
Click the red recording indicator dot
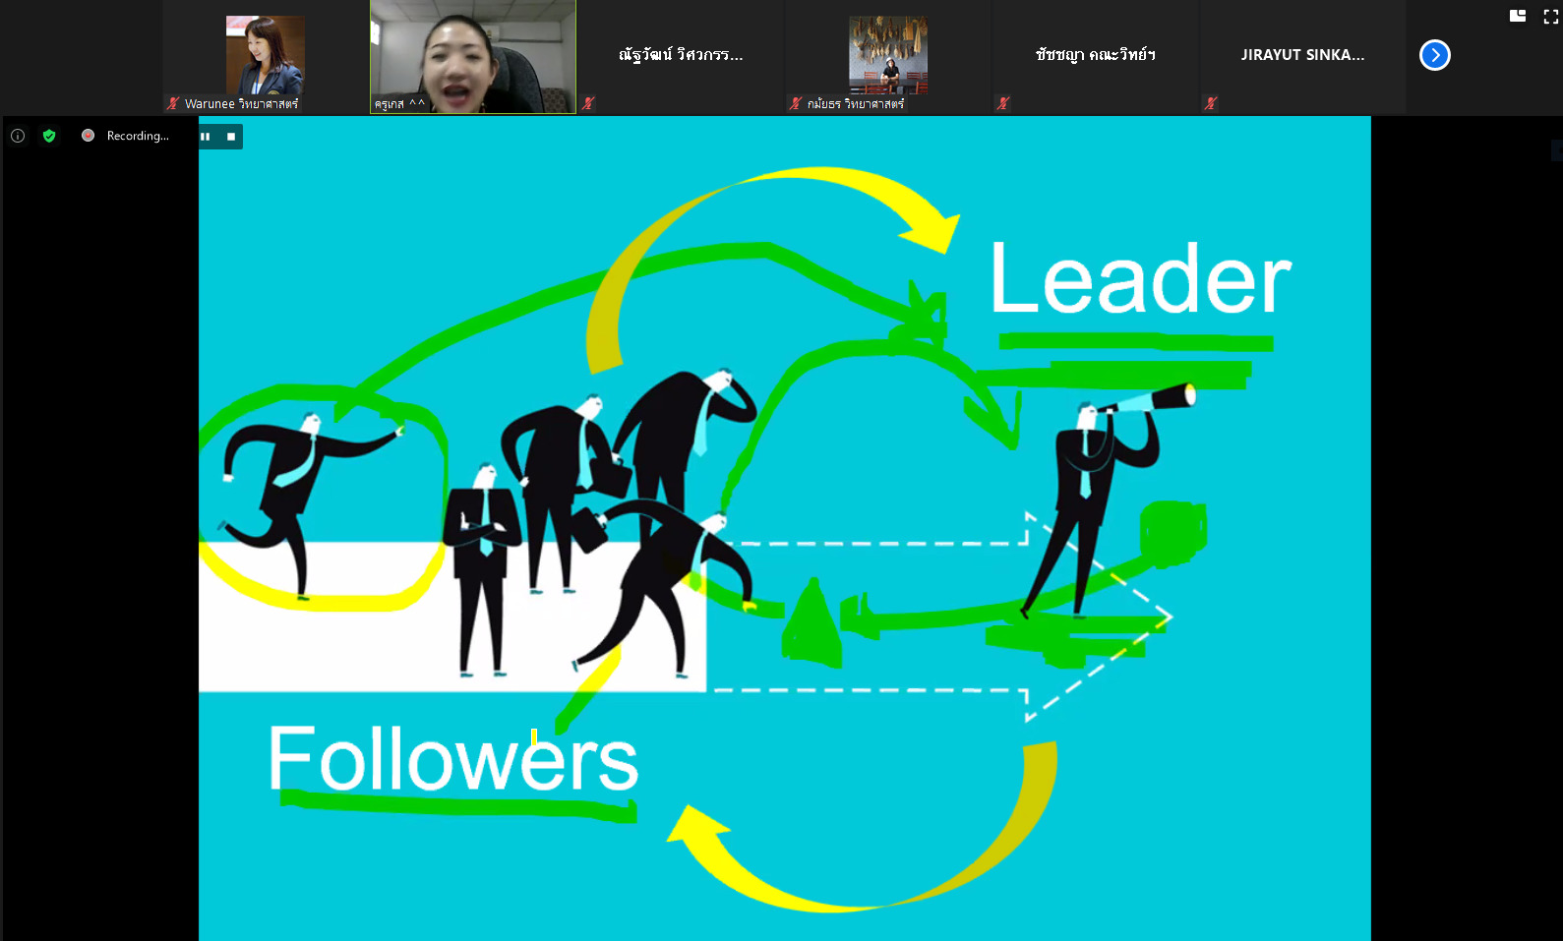[x=88, y=136]
